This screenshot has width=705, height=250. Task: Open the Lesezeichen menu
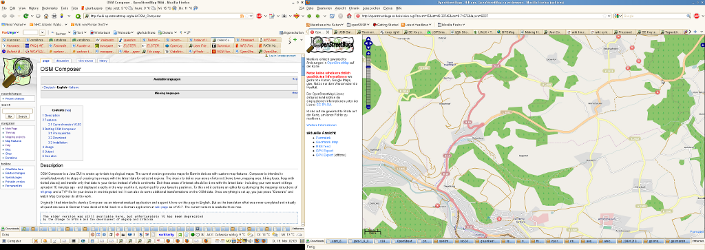point(371,8)
